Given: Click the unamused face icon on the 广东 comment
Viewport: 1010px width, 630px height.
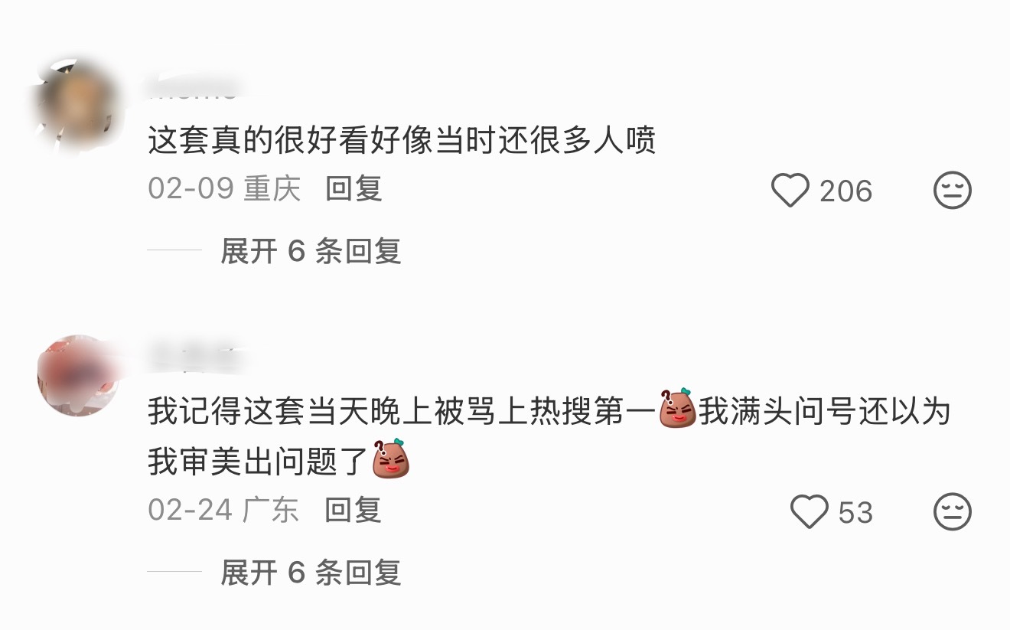Looking at the screenshot, I should pos(953,511).
